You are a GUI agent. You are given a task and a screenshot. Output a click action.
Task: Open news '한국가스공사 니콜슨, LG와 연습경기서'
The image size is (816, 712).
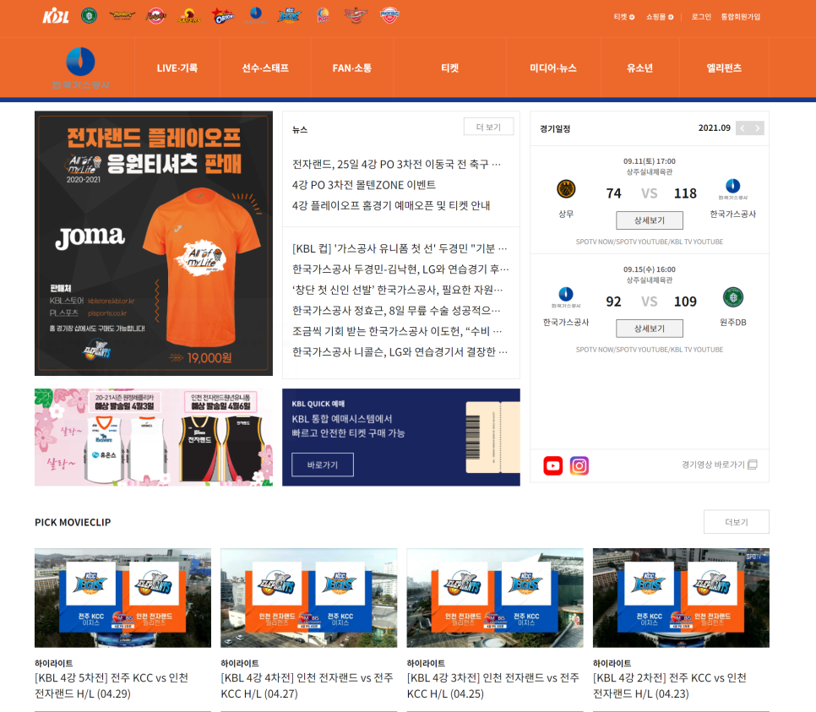tap(400, 352)
